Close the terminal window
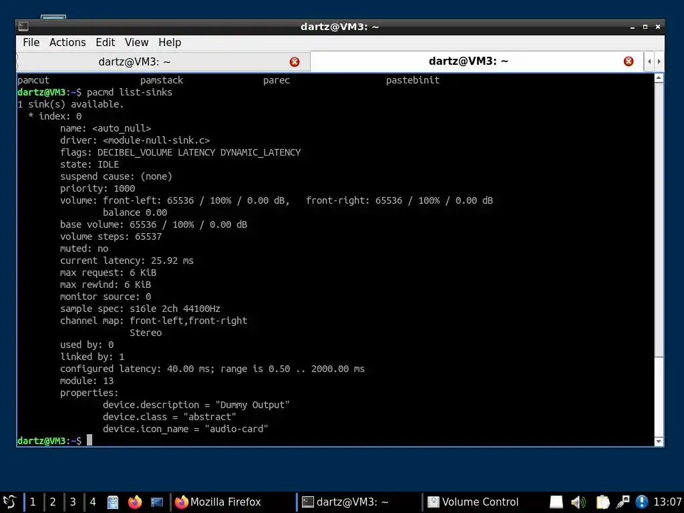The image size is (684, 513). 658,27
